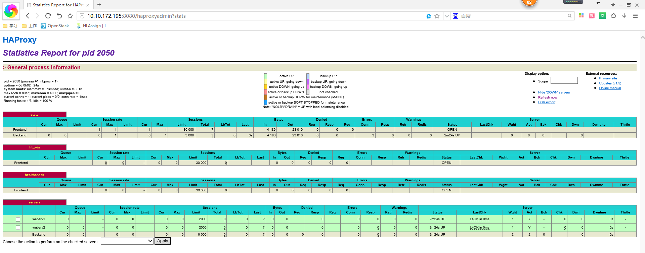Image resolution: width=645 pixels, height=253 pixels.
Task: Open the OpenStack bookmark
Action: 56,26
